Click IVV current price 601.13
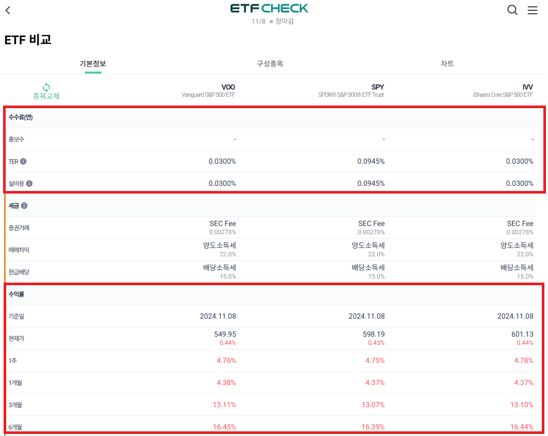This screenshot has width=548, height=436. point(522,334)
